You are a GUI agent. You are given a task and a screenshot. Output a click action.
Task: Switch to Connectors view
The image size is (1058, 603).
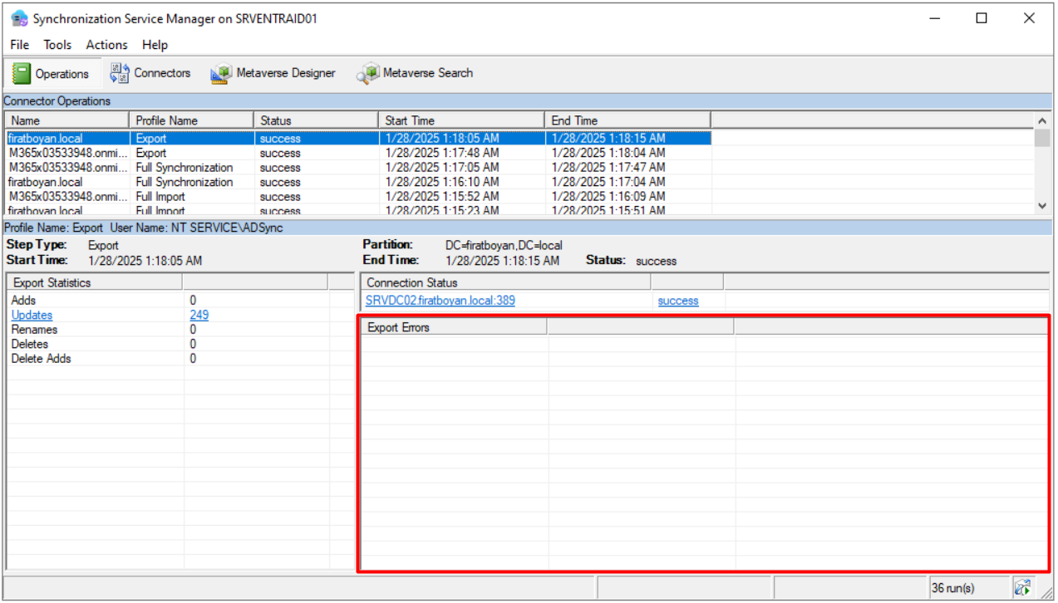[150, 73]
